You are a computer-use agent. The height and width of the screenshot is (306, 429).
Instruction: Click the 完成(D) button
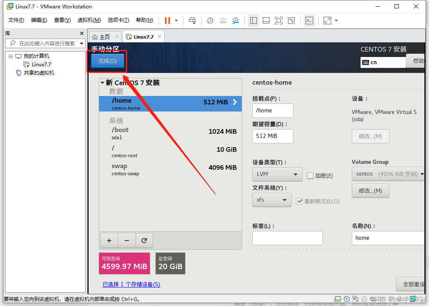click(107, 61)
